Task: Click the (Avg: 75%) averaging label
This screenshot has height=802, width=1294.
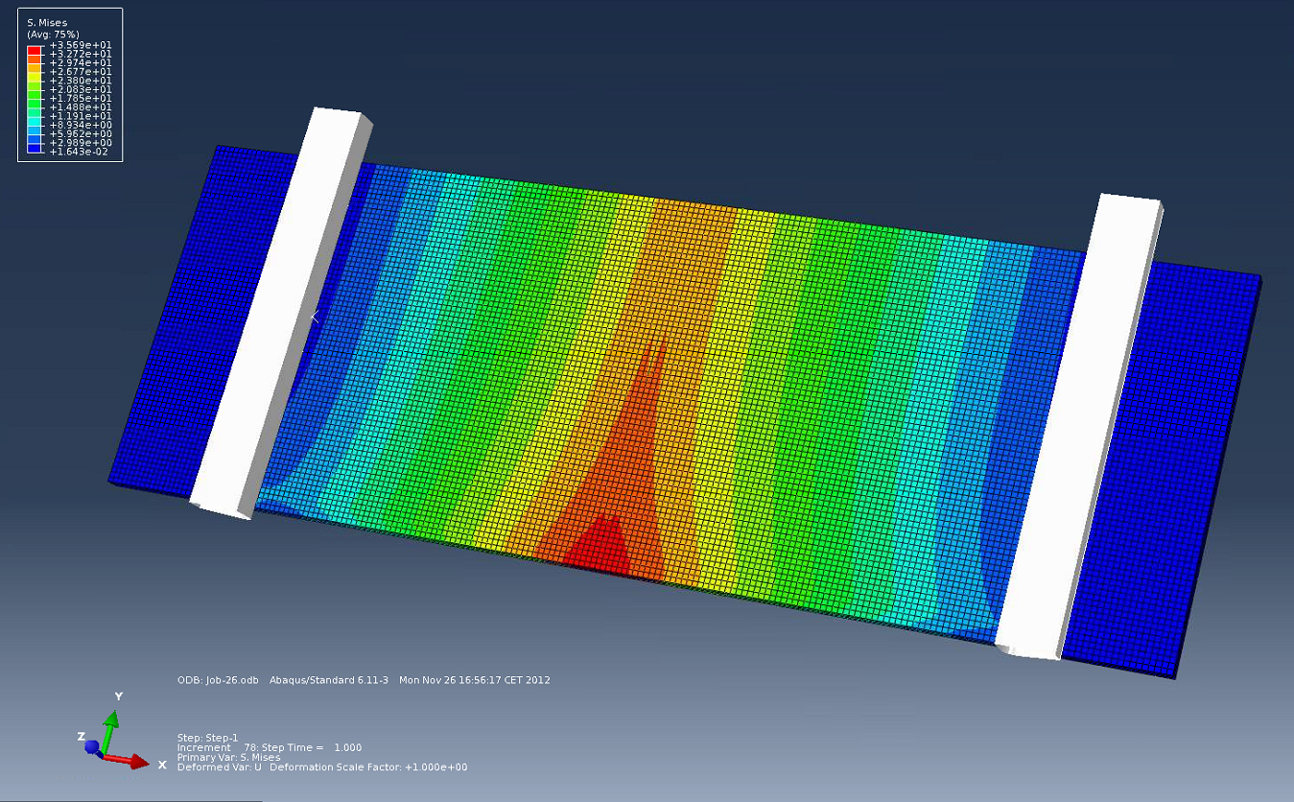Action: [x=53, y=34]
